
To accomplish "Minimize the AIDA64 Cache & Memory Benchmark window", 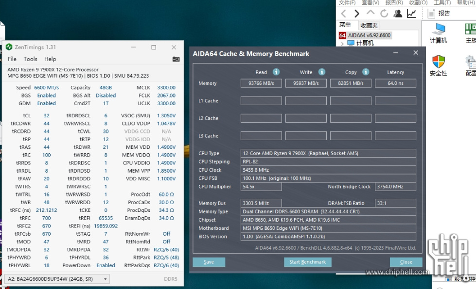I will click(x=396, y=53).
